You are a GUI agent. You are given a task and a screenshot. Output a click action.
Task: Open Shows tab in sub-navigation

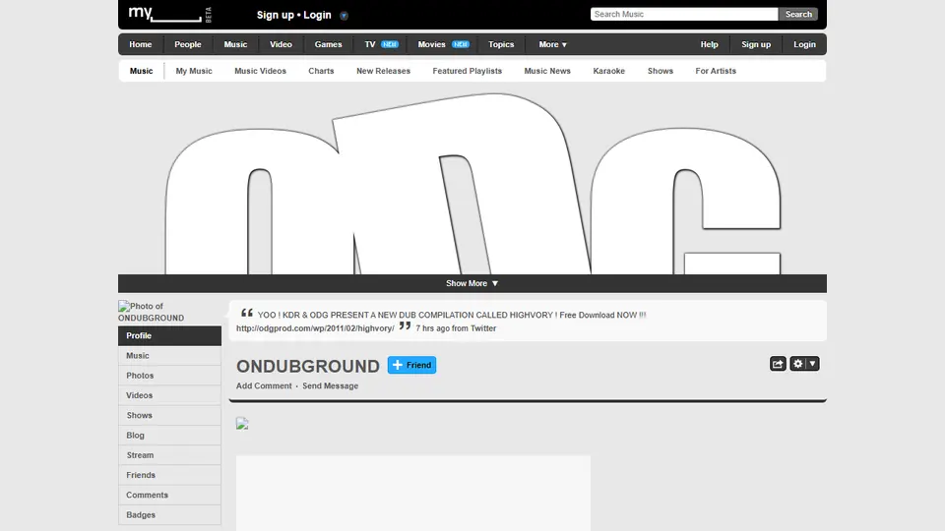660,71
